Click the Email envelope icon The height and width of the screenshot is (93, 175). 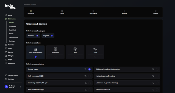tap(95, 49)
